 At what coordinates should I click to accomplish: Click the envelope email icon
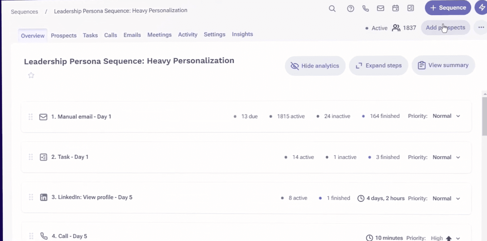coord(380,8)
